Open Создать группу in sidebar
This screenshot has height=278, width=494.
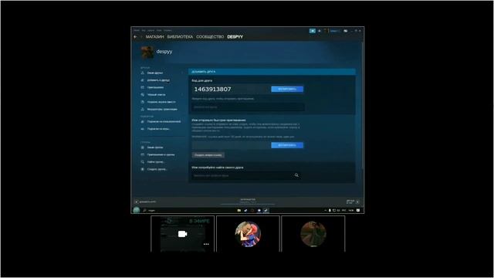[157, 169]
